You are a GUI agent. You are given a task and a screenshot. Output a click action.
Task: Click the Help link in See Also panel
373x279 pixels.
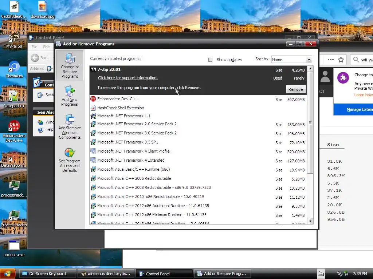pos(49,129)
